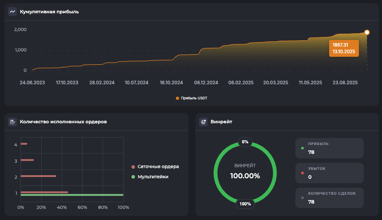Click the red grid orders bar at level 2

pyautogui.click(x=38, y=176)
